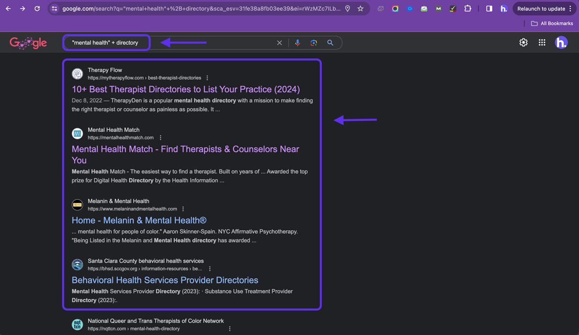This screenshot has width=579, height=335.
Task: Open site information icon in address bar
Action: pyautogui.click(x=55, y=9)
